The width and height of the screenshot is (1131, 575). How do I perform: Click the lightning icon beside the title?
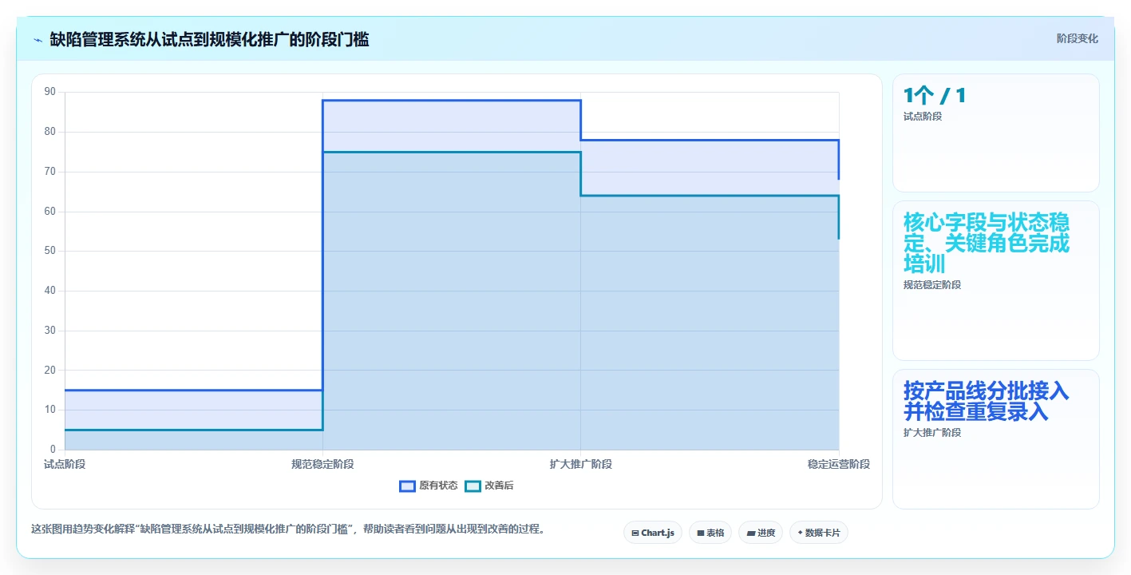click(38, 40)
